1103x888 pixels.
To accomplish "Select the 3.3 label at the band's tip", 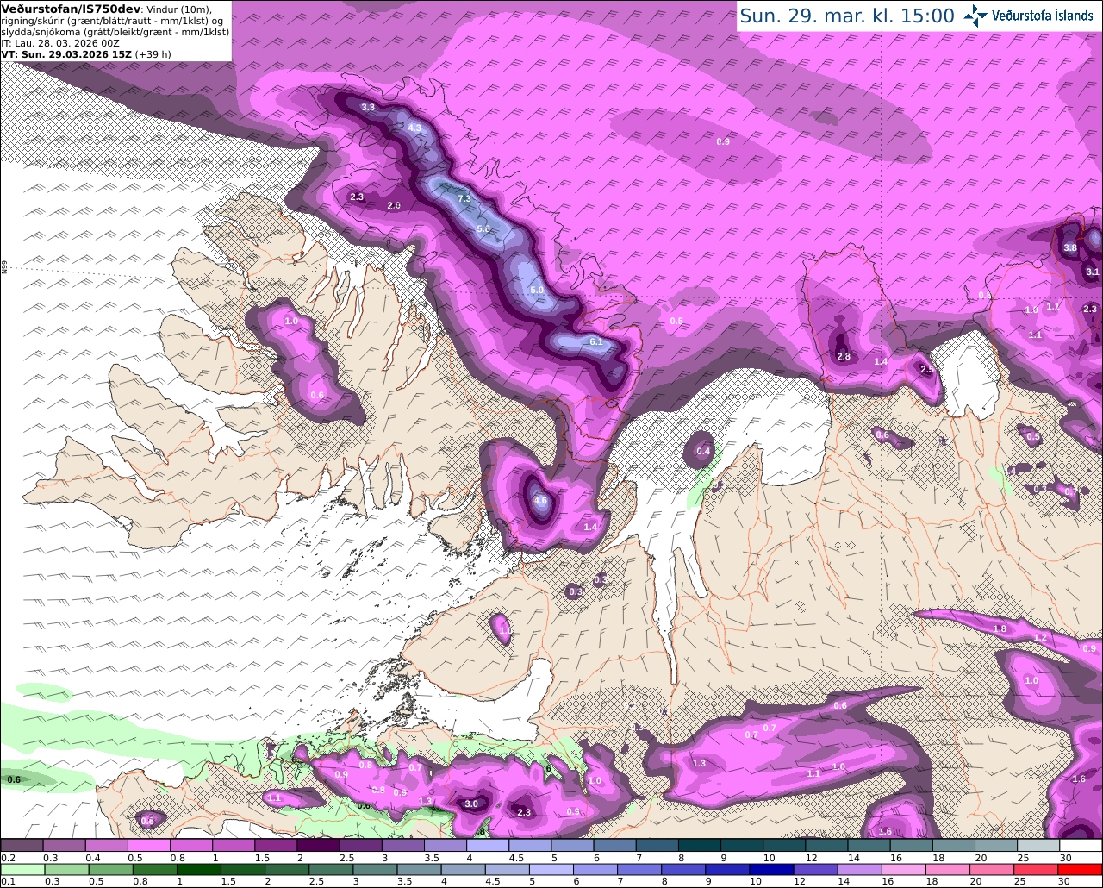I will (x=368, y=107).
